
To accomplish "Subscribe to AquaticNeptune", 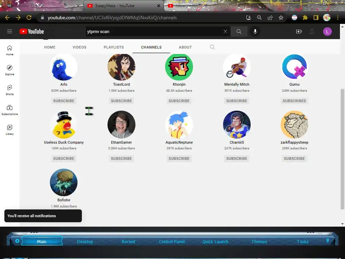I will (x=179, y=159).
